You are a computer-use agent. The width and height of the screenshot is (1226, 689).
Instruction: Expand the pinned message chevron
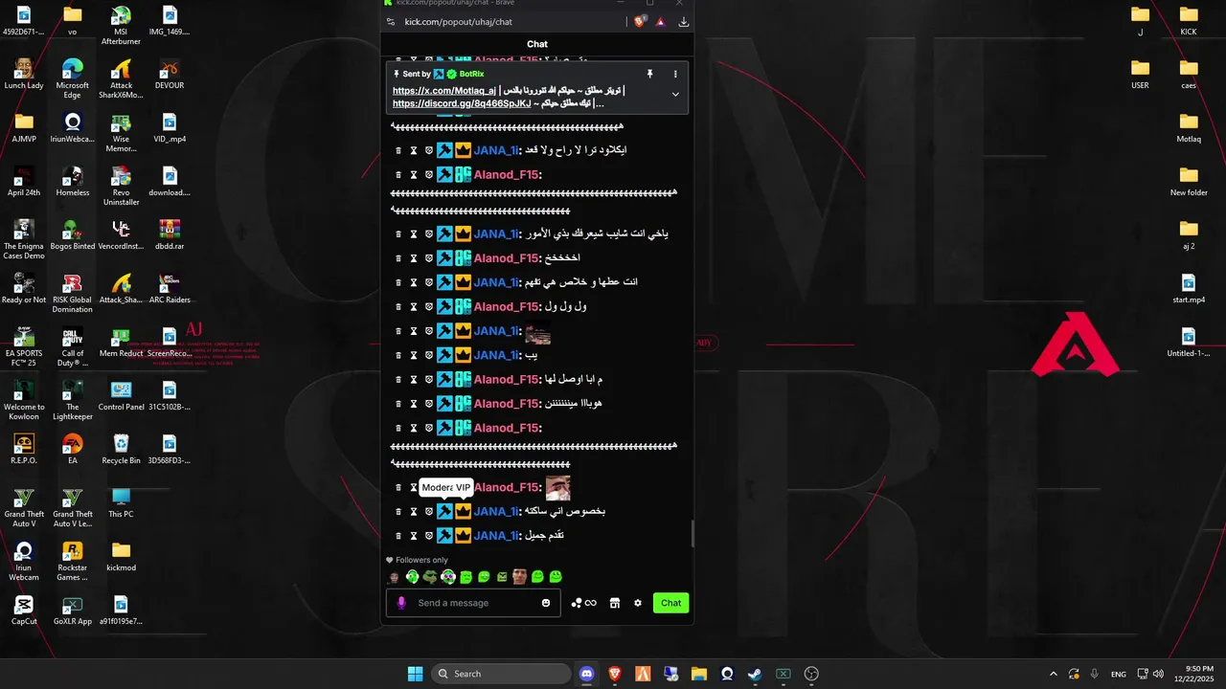(675, 95)
